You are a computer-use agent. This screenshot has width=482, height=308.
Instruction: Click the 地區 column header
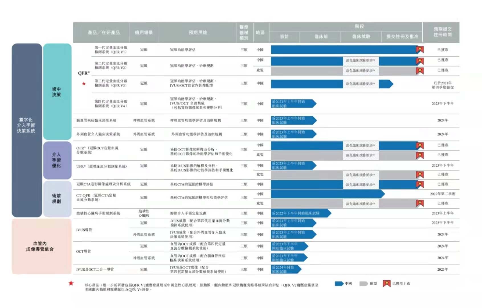(260, 33)
